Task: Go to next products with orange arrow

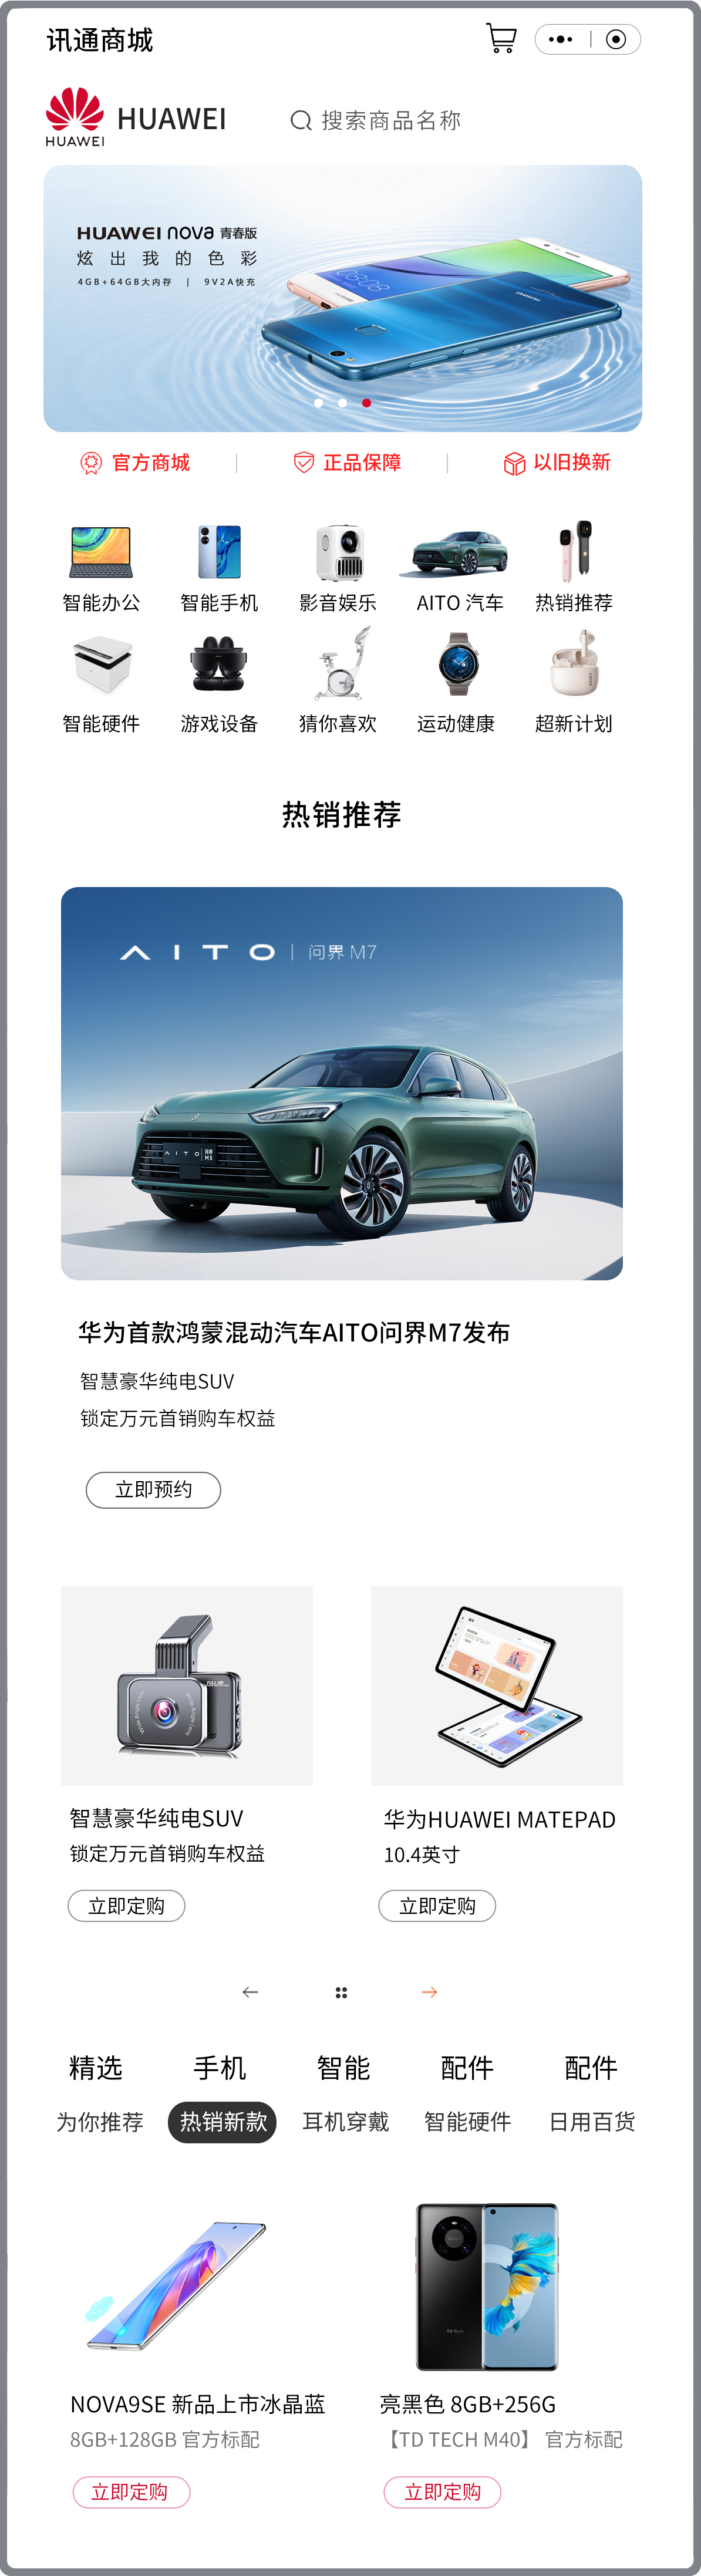Action: [x=429, y=1992]
